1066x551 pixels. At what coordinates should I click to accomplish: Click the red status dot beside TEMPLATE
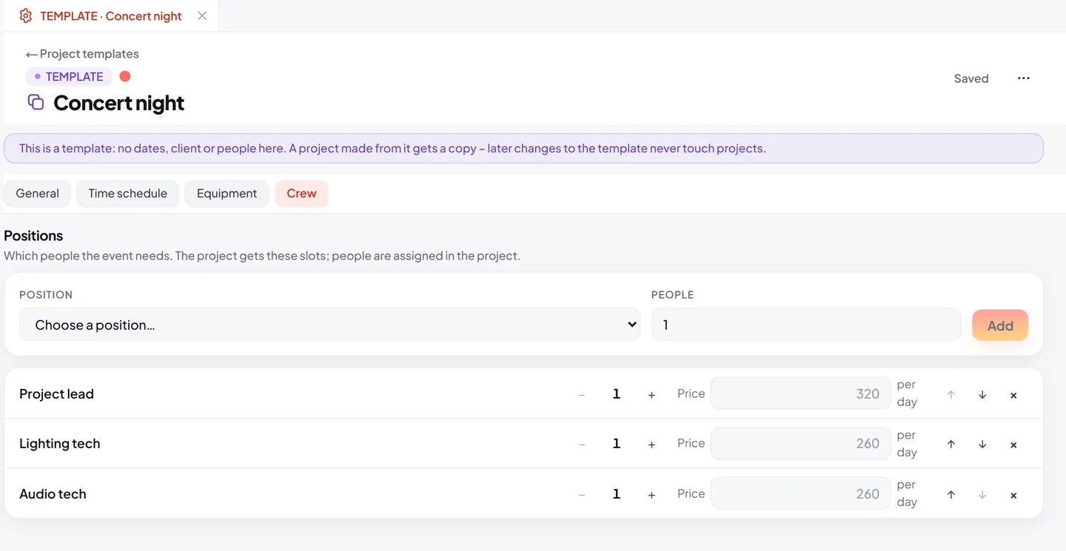tap(125, 76)
